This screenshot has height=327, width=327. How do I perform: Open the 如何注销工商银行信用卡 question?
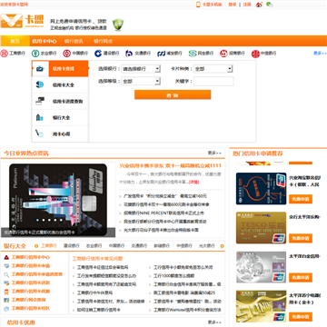tap(99, 310)
